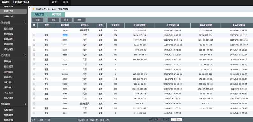Click the page number input field
The image size is (253, 122).
tap(174, 119)
